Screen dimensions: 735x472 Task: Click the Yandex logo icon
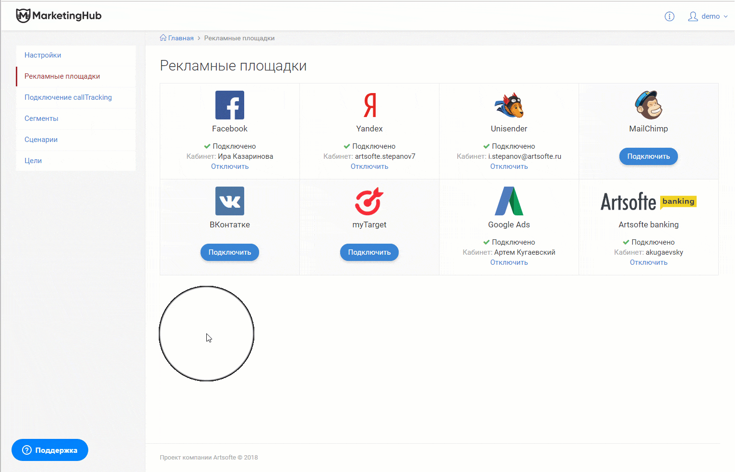tap(369, 105)
